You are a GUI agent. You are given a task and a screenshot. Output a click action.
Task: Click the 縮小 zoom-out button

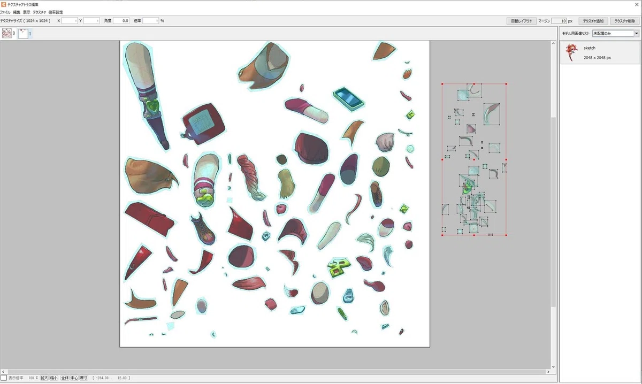(54, 378)
